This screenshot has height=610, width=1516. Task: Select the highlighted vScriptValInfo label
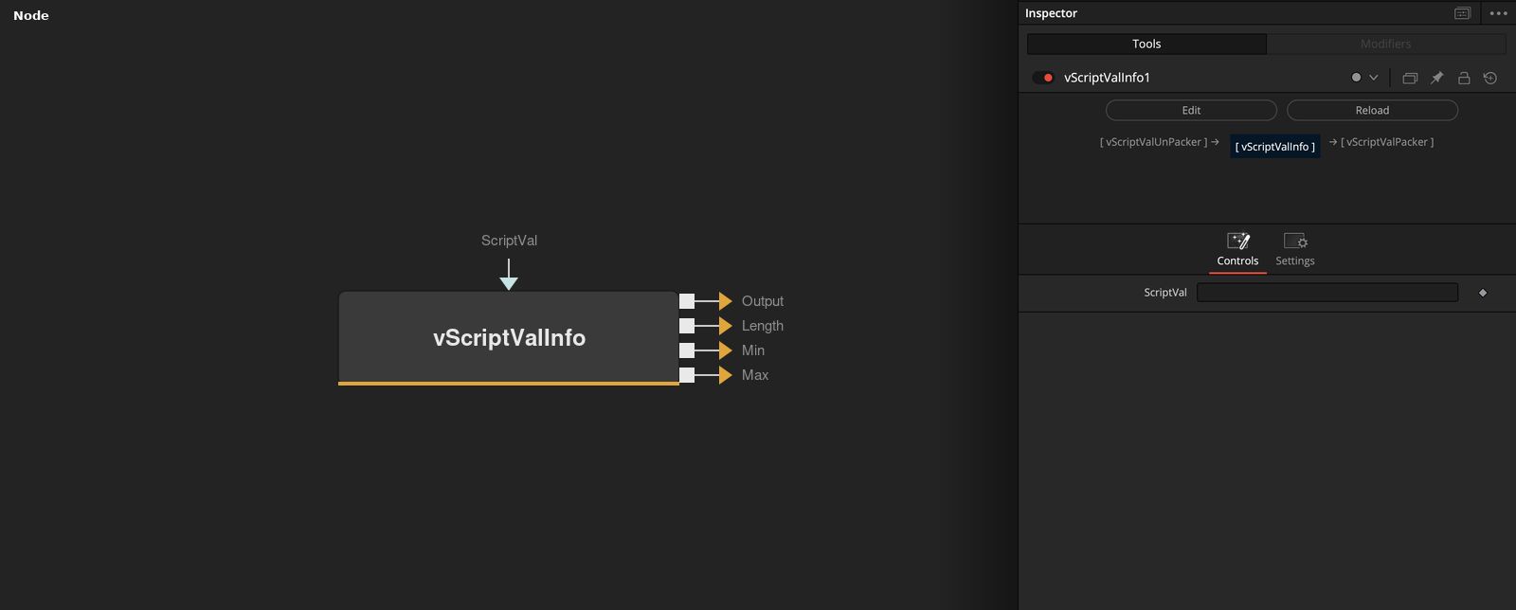click(1275, 147)
